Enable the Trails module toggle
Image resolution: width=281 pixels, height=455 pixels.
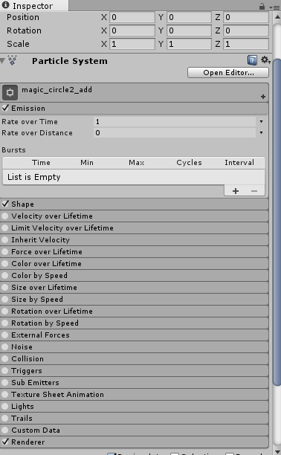coord(4,418)
